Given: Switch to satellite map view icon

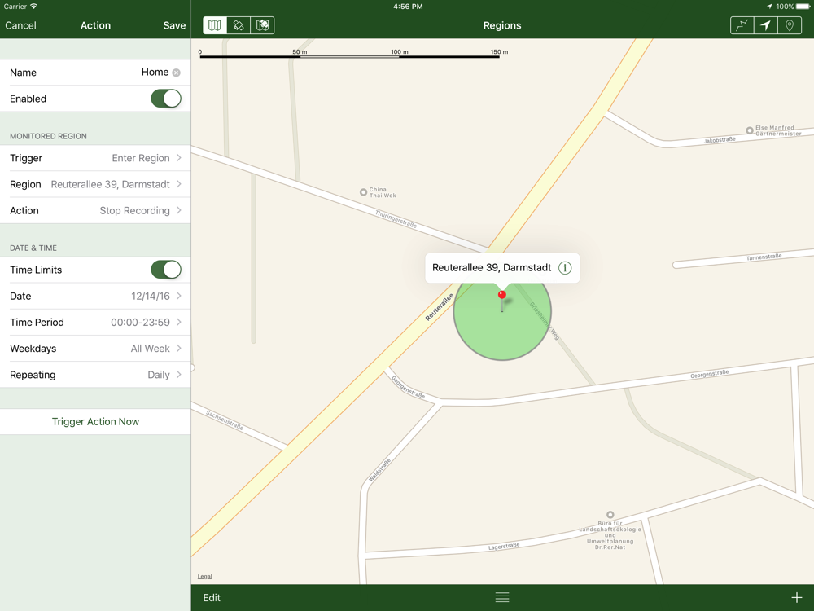Looking at the screenshot, I should [239, 25].
